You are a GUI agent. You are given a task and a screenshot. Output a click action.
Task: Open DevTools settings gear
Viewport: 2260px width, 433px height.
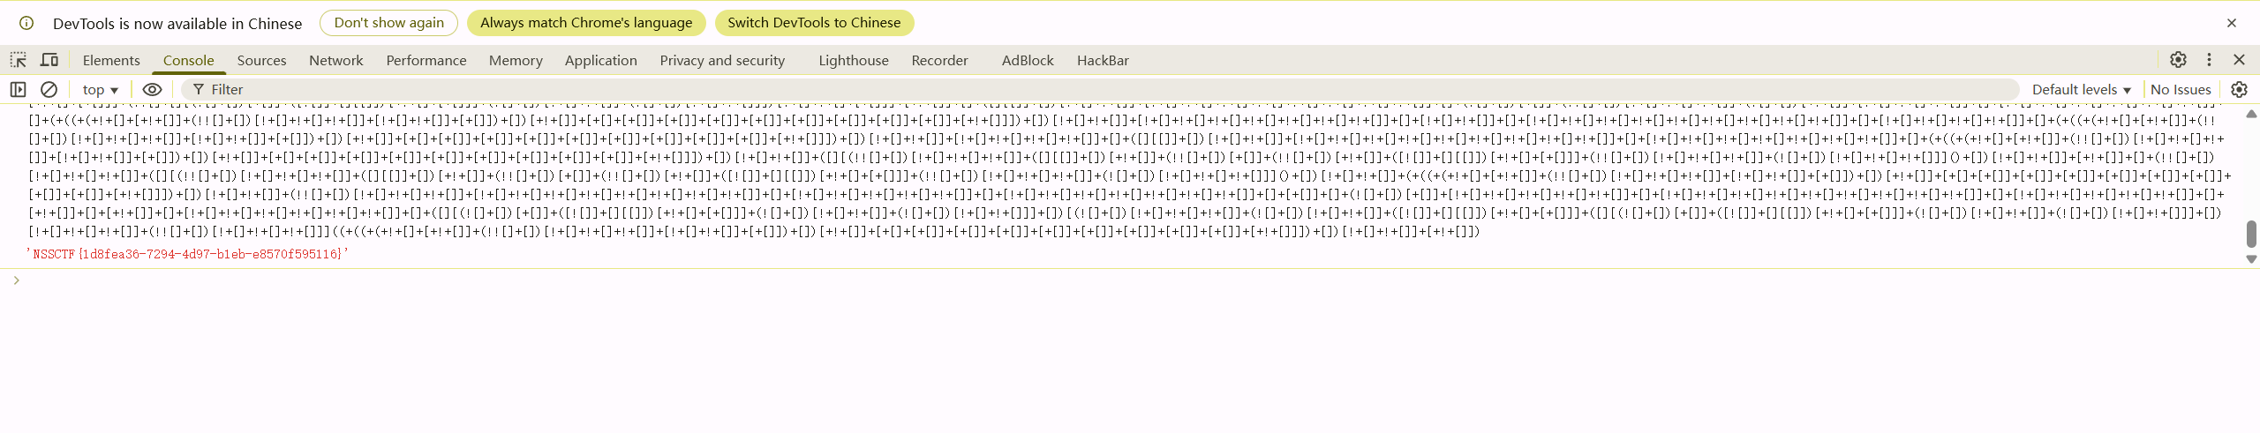(2178, 60)
